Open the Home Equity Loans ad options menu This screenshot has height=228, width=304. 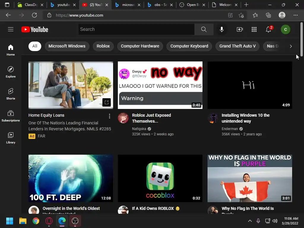click(110, 116)
